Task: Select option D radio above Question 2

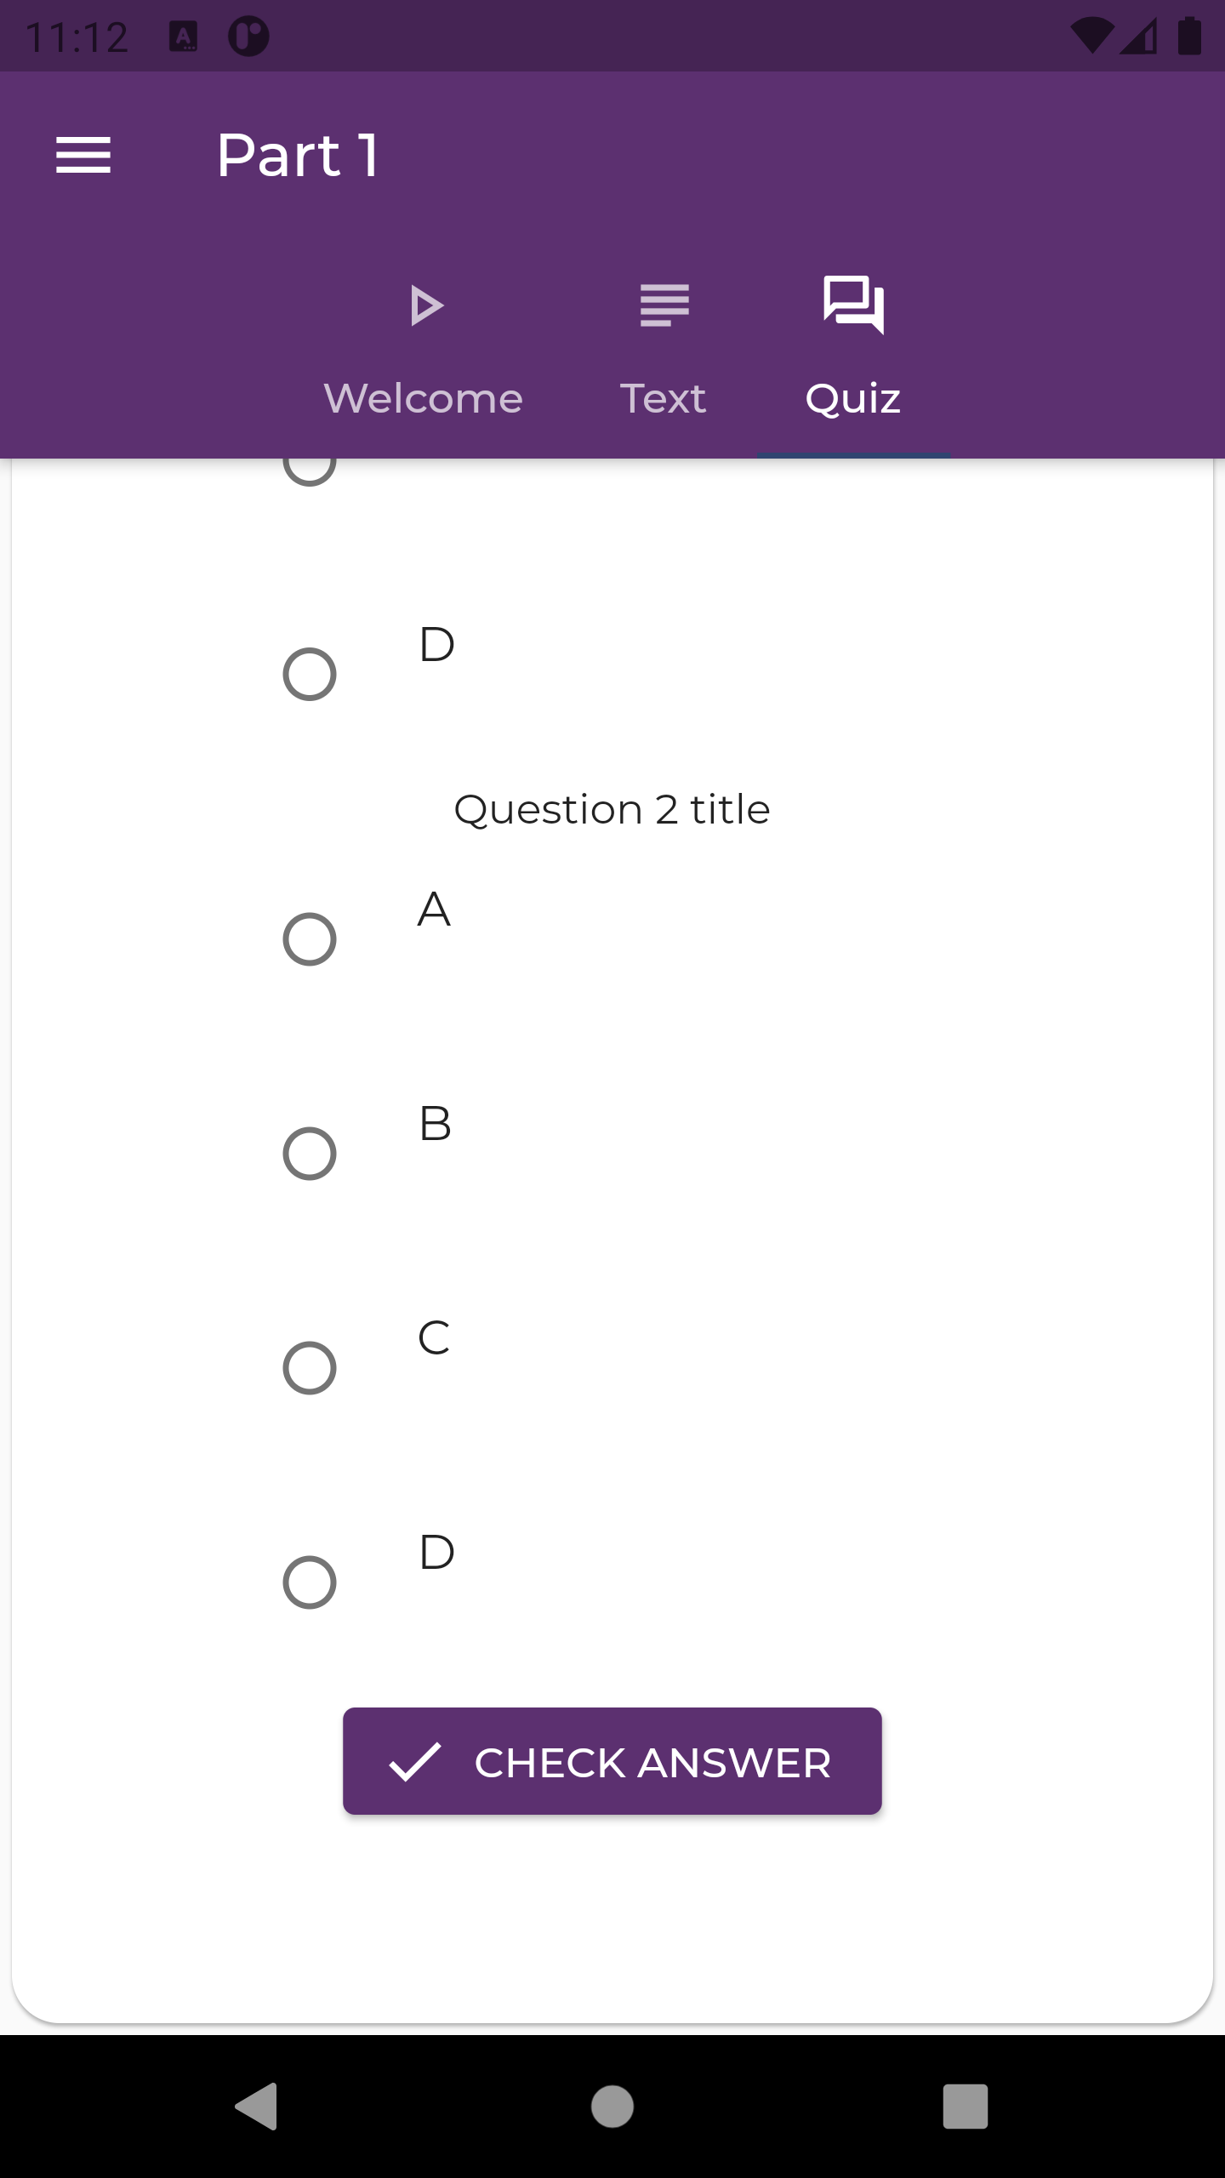Action: [x=310, y=675]
